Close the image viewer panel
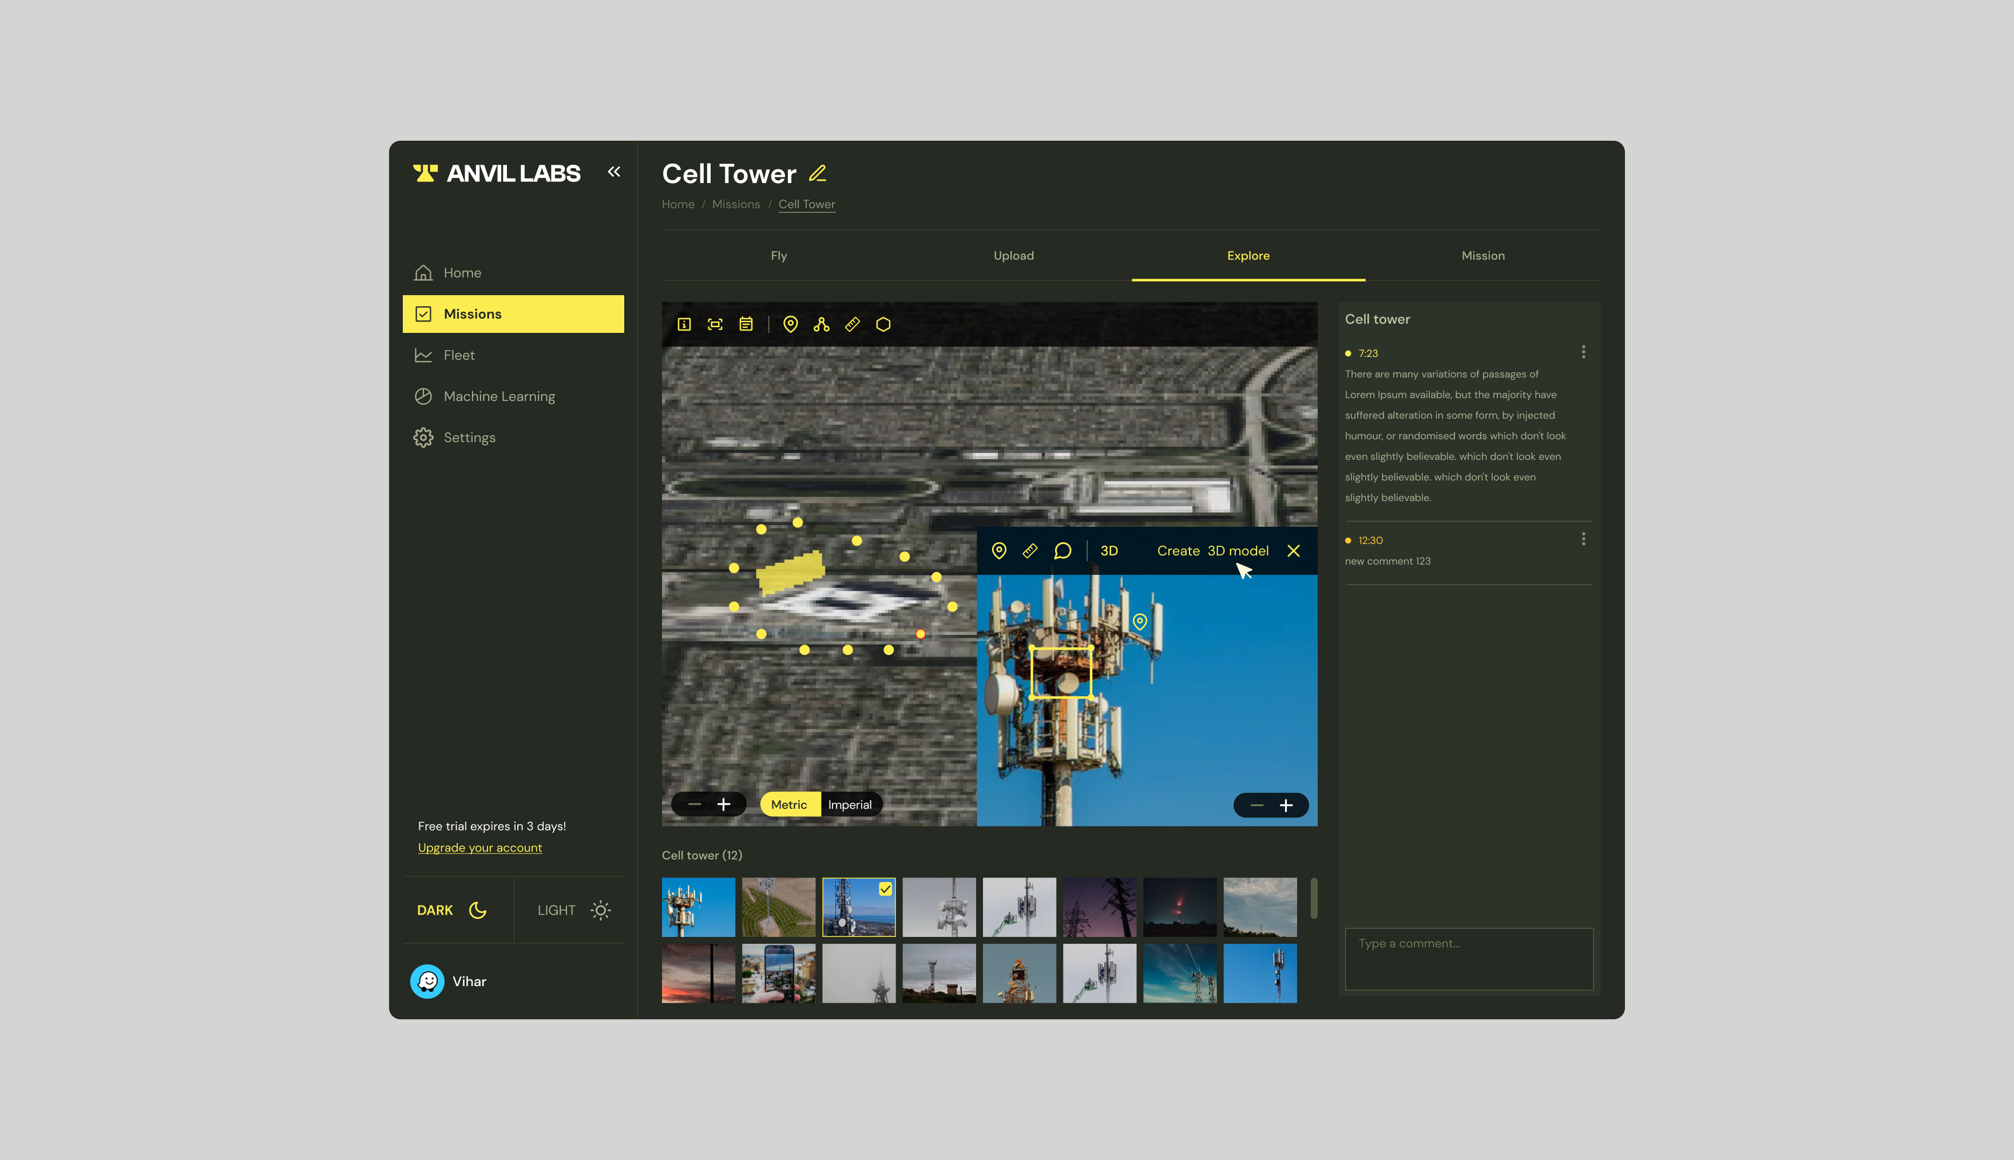2014x1160 pixels. pos(1294,550)
